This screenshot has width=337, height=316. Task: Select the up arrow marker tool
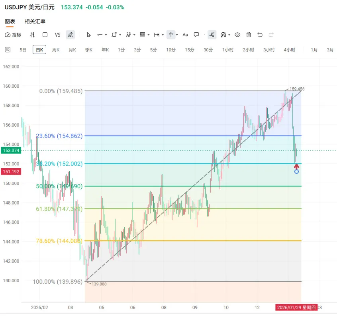point(171,35)
